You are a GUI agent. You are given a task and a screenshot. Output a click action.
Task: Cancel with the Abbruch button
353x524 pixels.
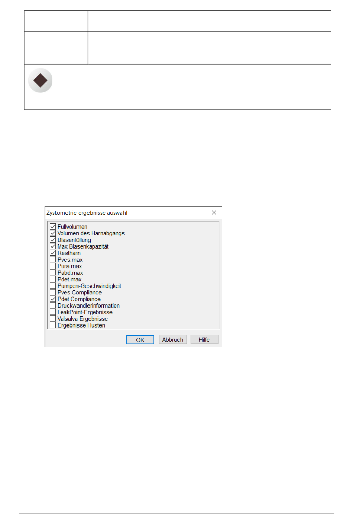(173, 339)
